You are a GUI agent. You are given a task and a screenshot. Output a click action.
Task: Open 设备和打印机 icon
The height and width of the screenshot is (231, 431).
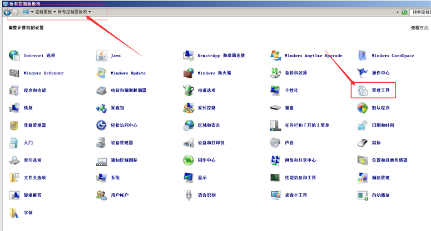pos(189,143)
